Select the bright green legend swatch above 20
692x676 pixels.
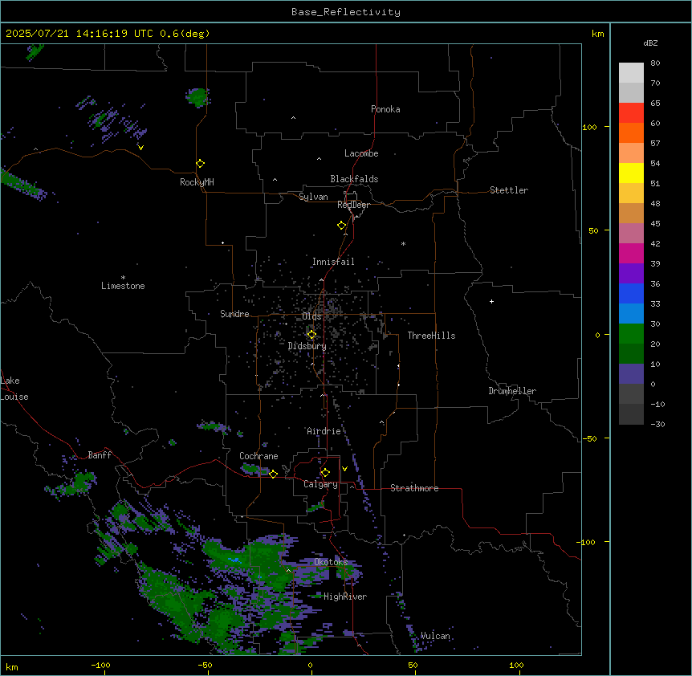pos(631,334)
